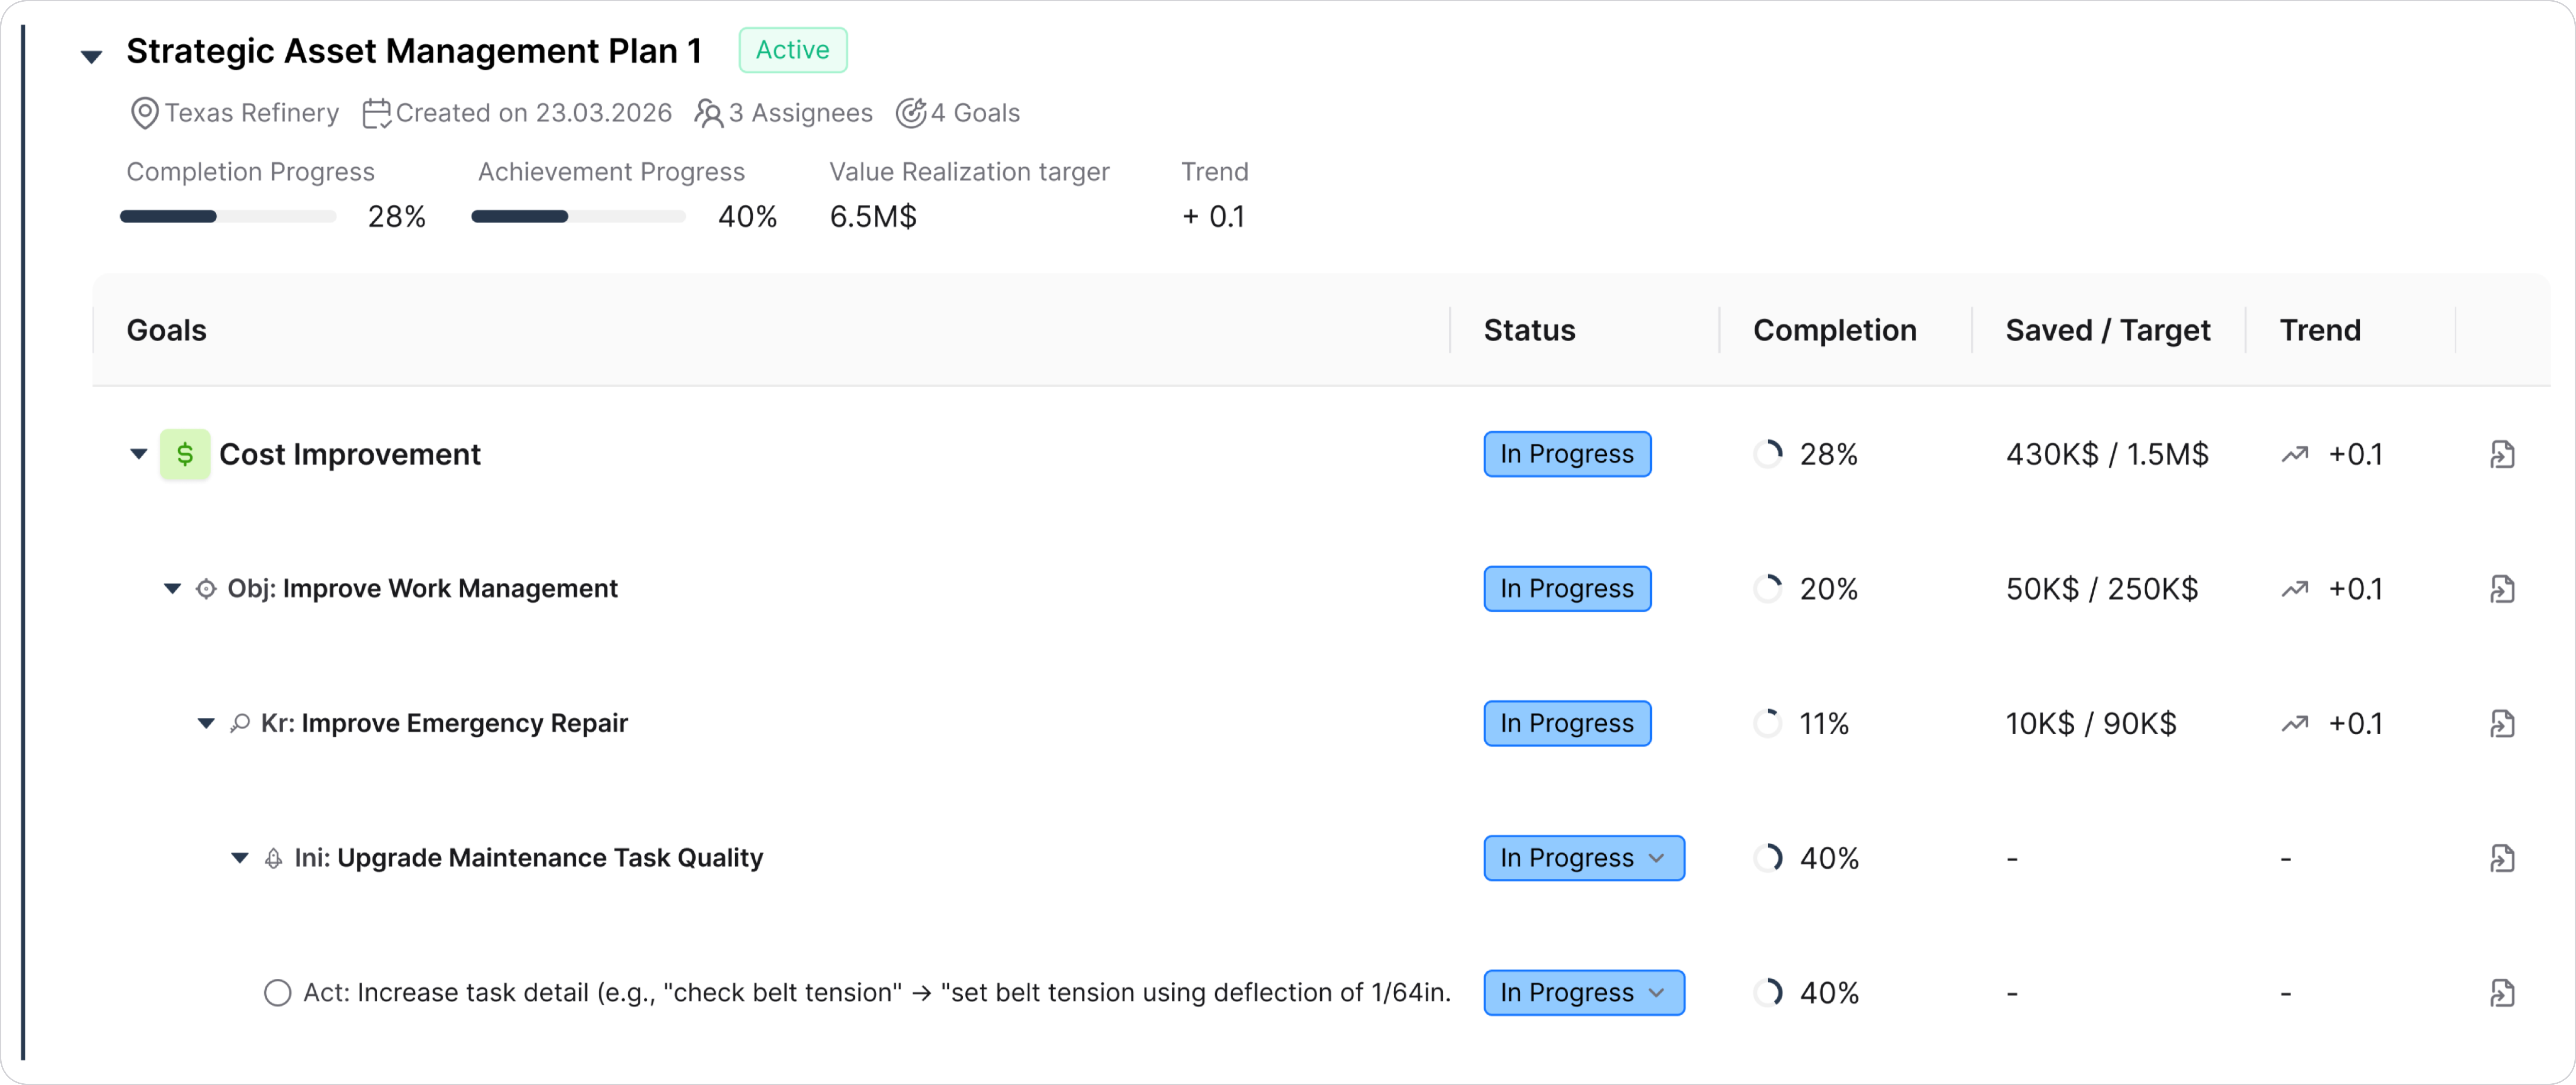Click the green dollar Cost Improvement icon
Screen dimensions: 2576x1085
[185, 455]
